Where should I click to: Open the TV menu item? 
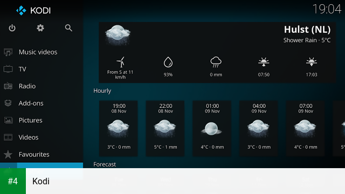click(x=42, y=69)
